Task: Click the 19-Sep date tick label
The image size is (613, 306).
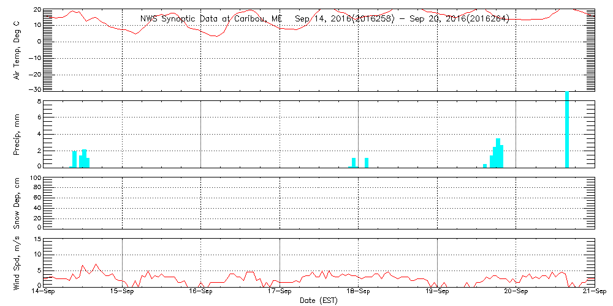Action: pyautogui.click(x=437, y=292)
